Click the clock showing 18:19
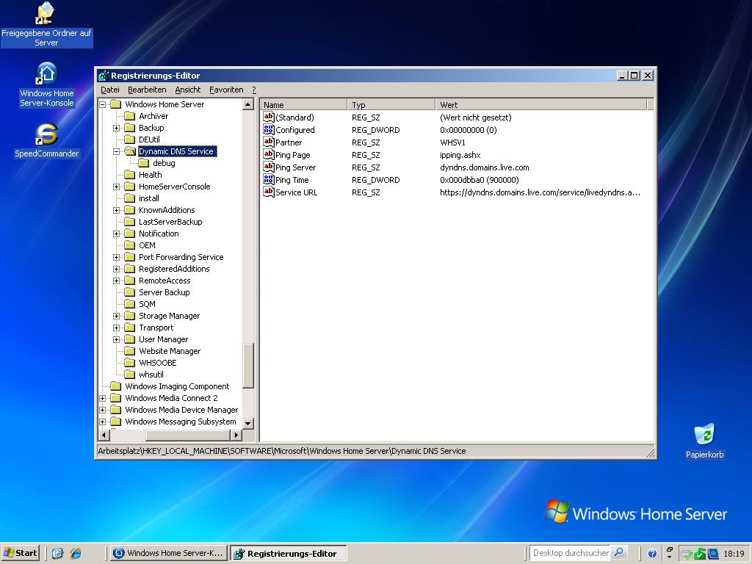Screen dimensions: 752x564 (734, 554)
